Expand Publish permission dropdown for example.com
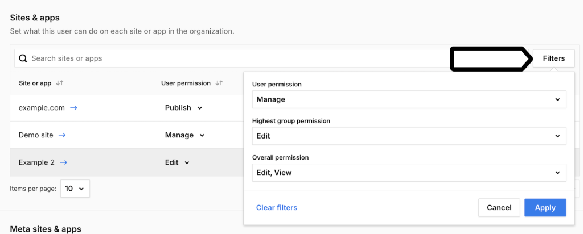 pyautogui.click(x=184, y=108)
